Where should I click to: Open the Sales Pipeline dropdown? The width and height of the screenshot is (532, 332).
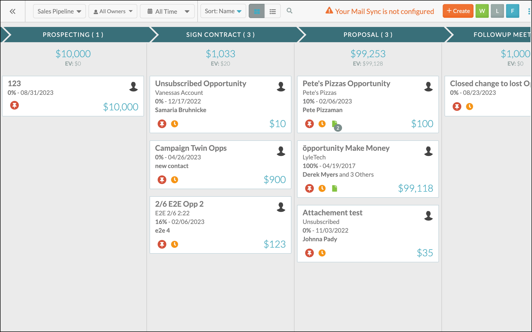59,11
